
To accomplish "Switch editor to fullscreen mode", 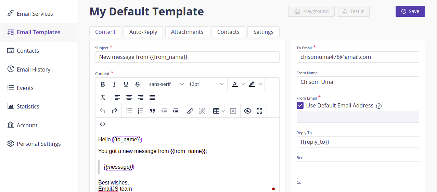I will pyautogui.click(x=259, y=111).
